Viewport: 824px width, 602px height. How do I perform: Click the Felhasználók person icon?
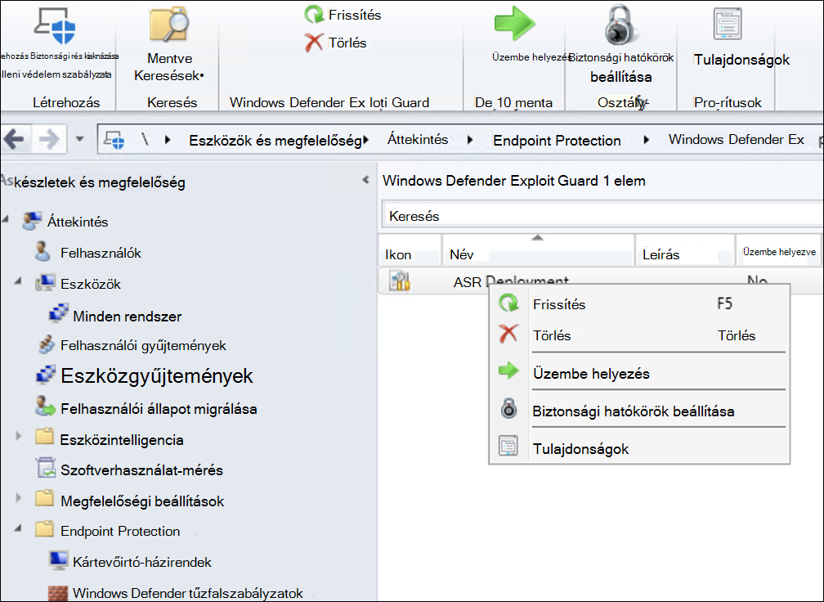[43, 251]
